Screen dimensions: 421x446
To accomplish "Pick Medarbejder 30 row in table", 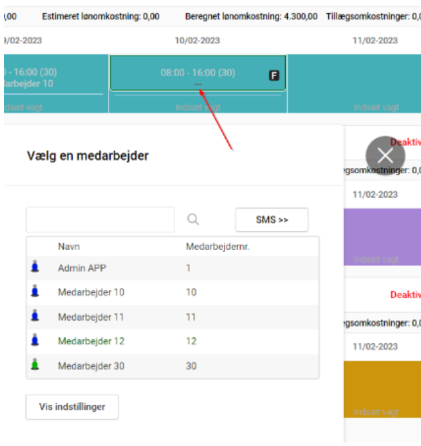I will 91,365.
